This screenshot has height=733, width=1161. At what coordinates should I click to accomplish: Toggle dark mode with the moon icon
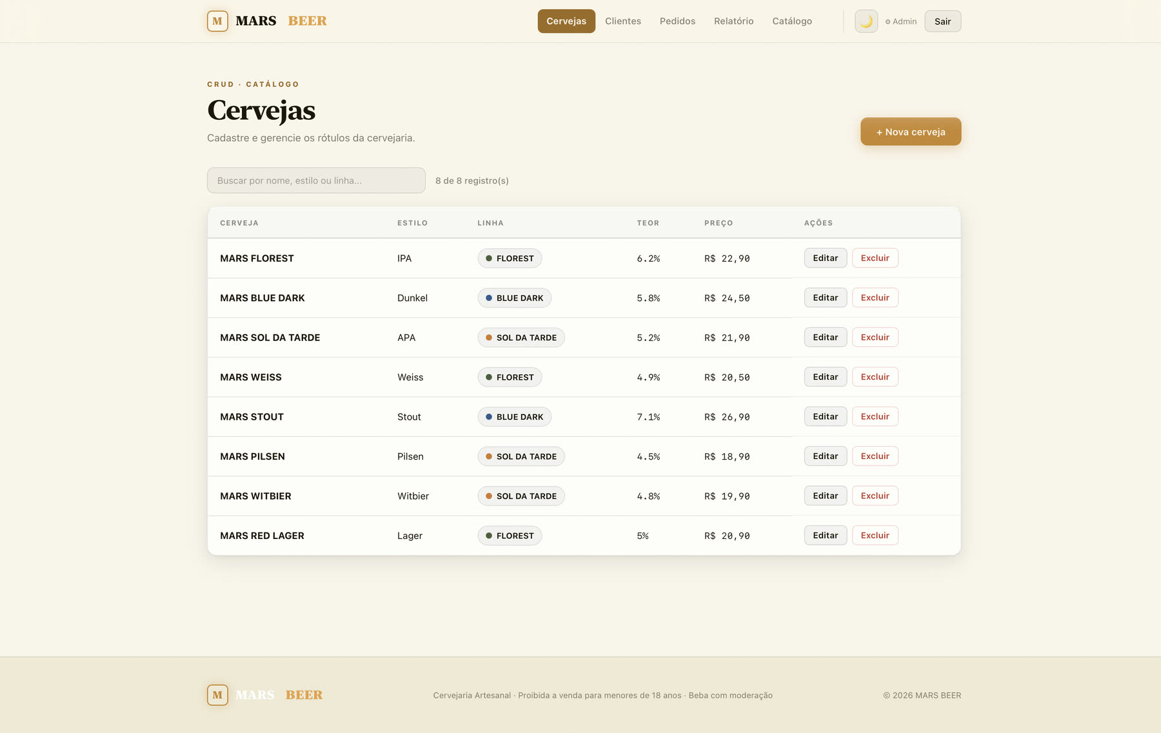pos(866,21)
